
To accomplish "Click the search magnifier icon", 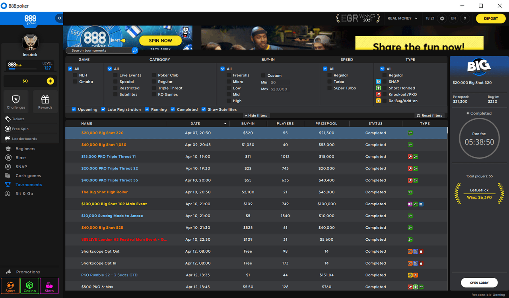I will point(134,51).
